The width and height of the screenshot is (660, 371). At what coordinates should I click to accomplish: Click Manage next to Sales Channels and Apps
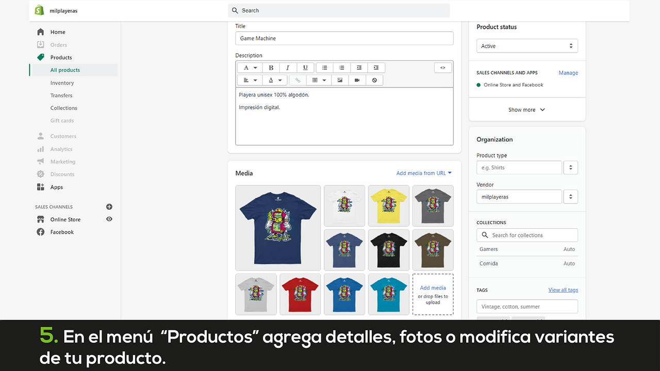click(x=568, y=73)
